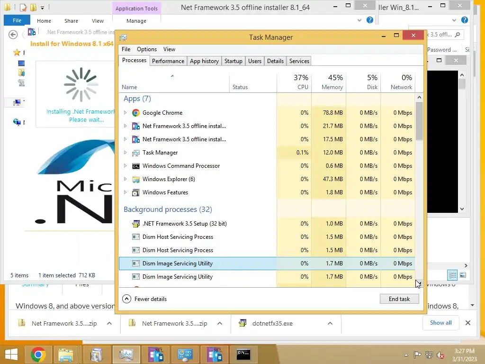Image resolution: width=485 pixels, height=364 pixels.
Task: Click the Task Manager taskbar icon
Action: (x=126, y=355)
